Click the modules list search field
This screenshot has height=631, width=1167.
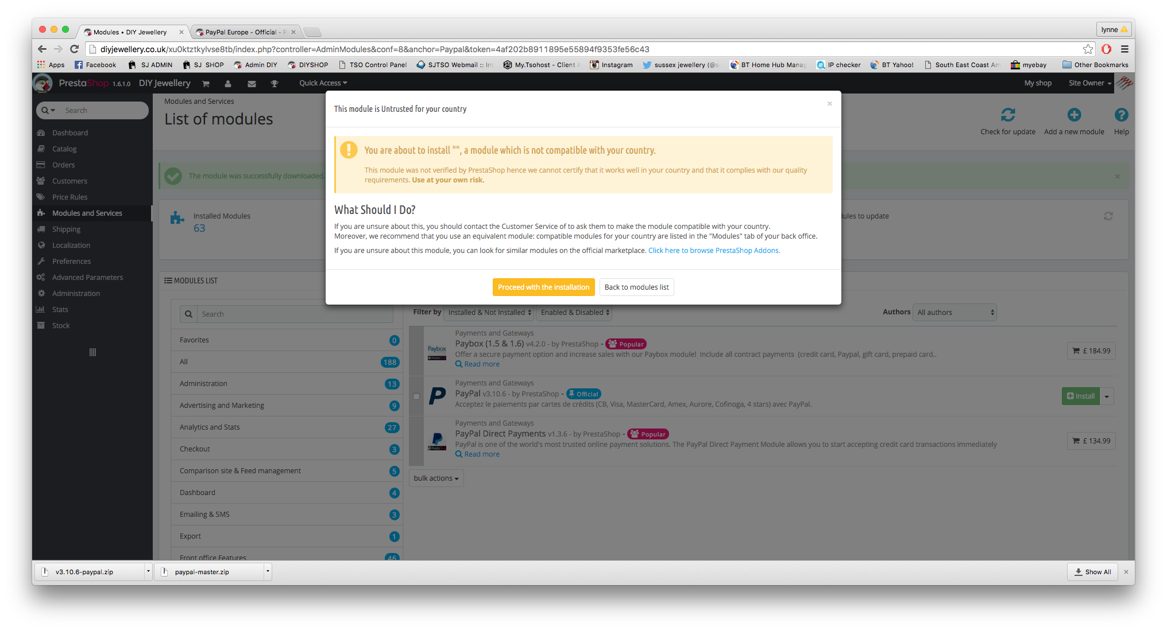(x=295, y=314)
